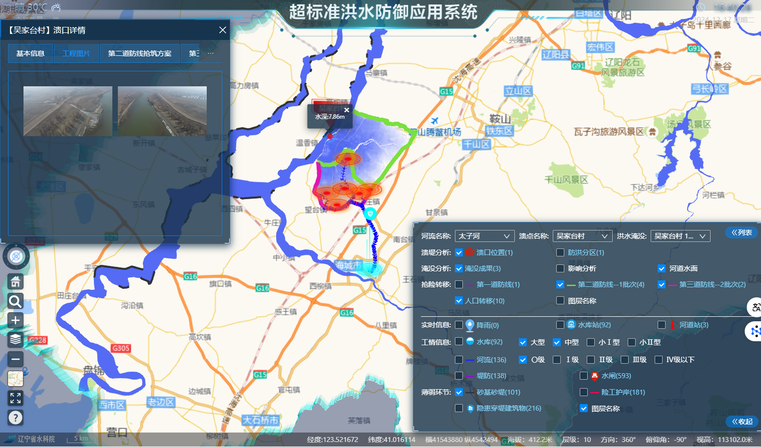Screen dimensions: 761x447
Task: Click the 隐患穿堤建筑物 legend icon
Action: point(470,408)
